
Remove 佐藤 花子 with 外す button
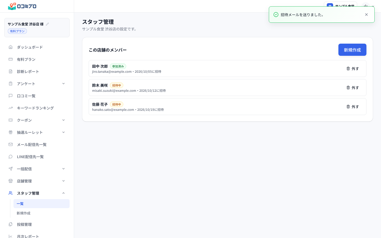(353, 107)
